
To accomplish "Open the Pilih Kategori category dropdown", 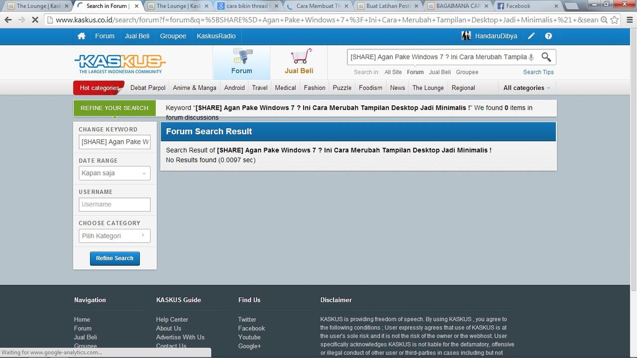I will point(114,236).
